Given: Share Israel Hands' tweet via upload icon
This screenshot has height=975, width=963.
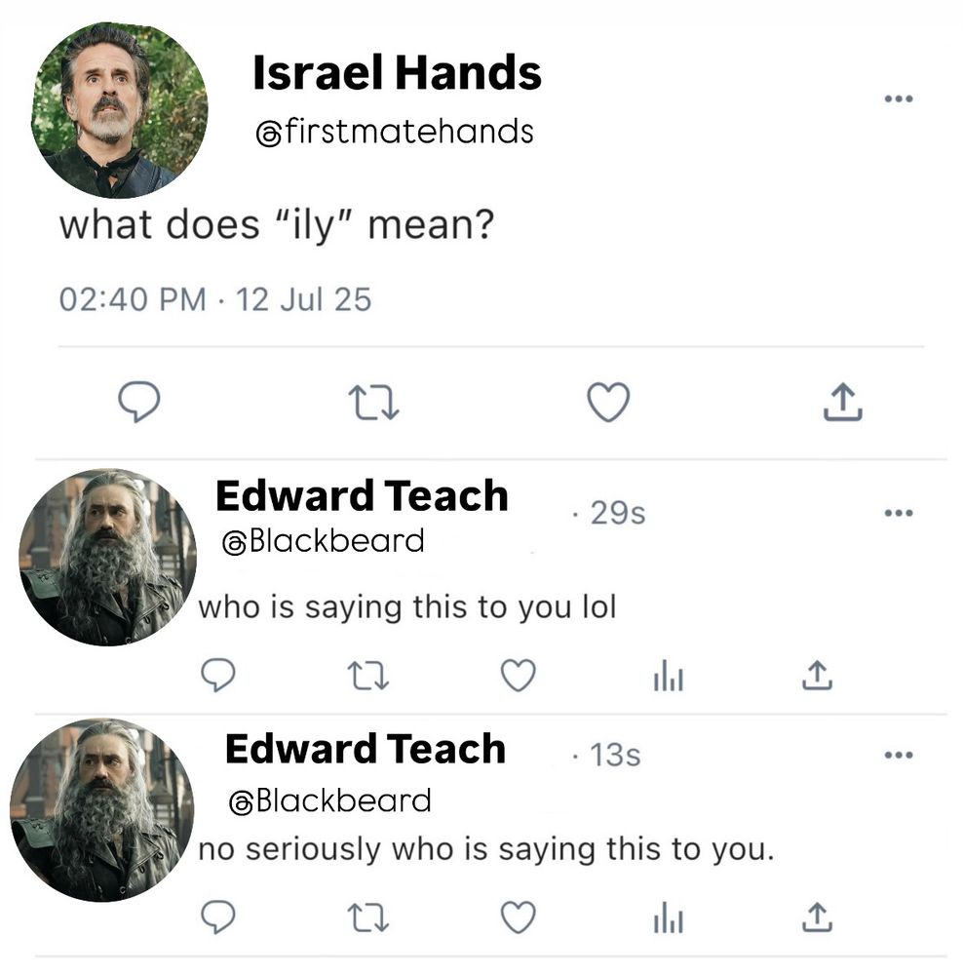Looking at the screenshot, I should pyautogui.click(x=845, y=400).
